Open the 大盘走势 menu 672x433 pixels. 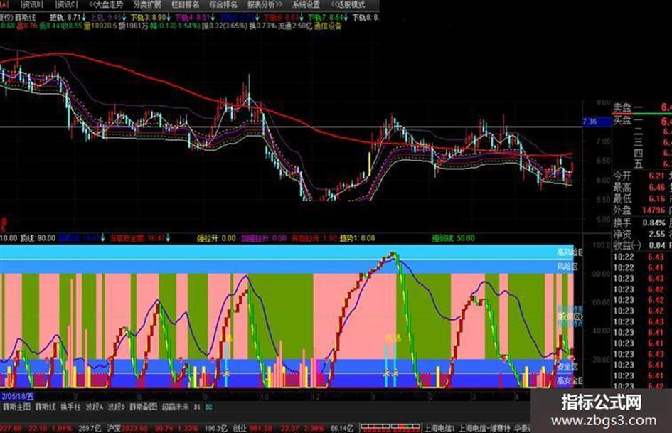pos(106,5)
